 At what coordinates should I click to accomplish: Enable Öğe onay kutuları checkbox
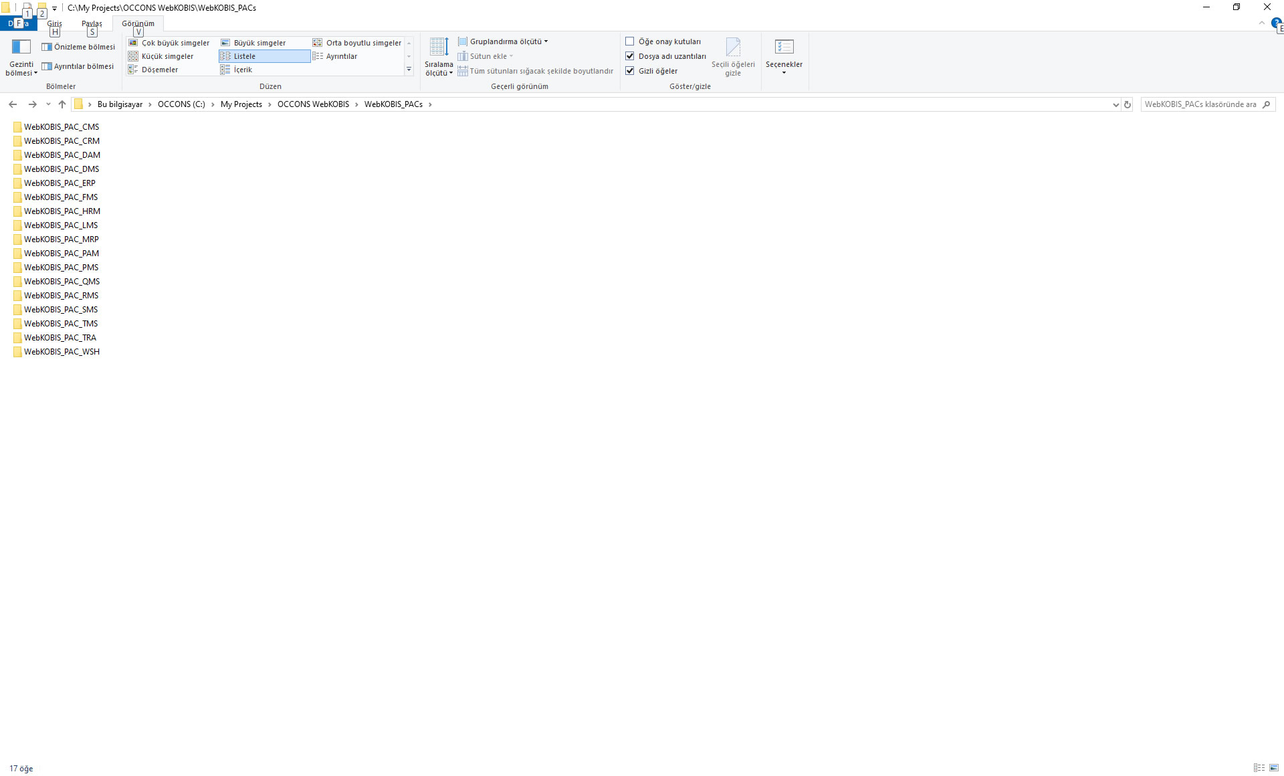[629, 41]
